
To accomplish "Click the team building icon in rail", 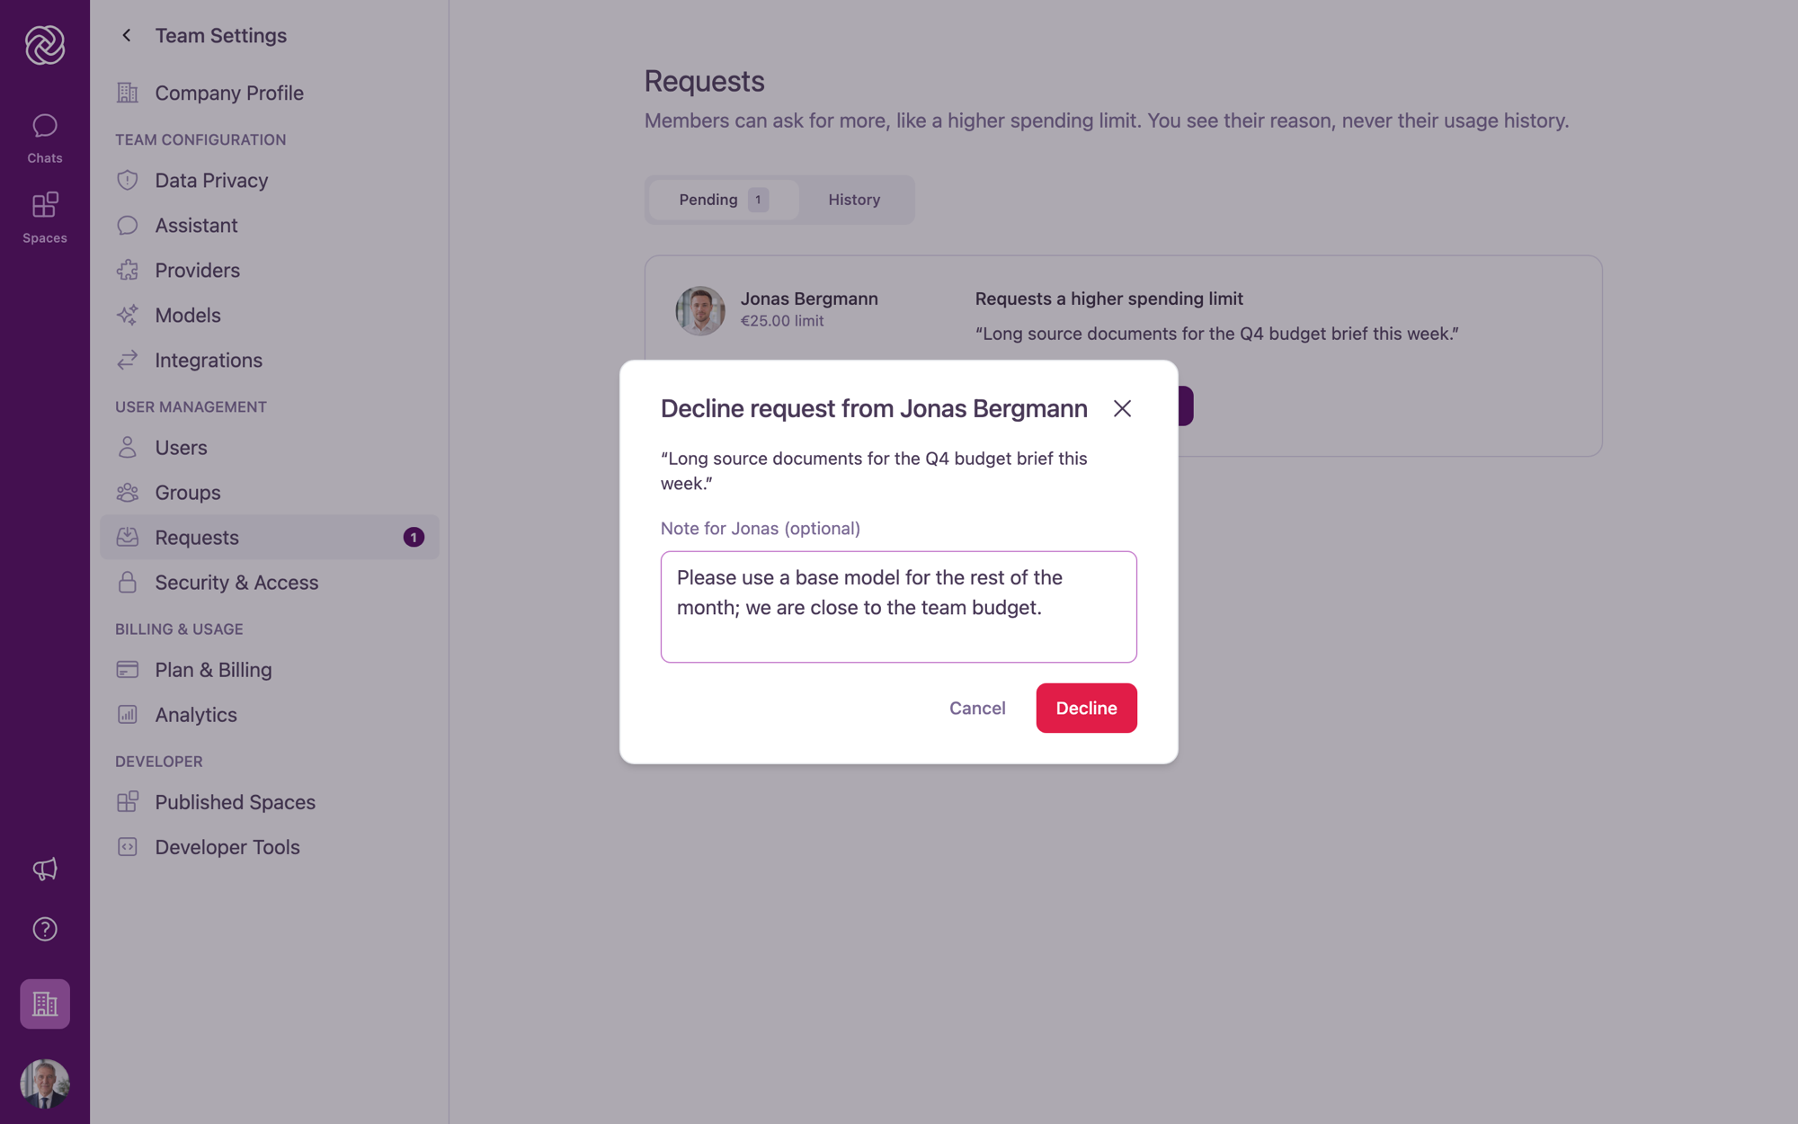I will 45,1004.
